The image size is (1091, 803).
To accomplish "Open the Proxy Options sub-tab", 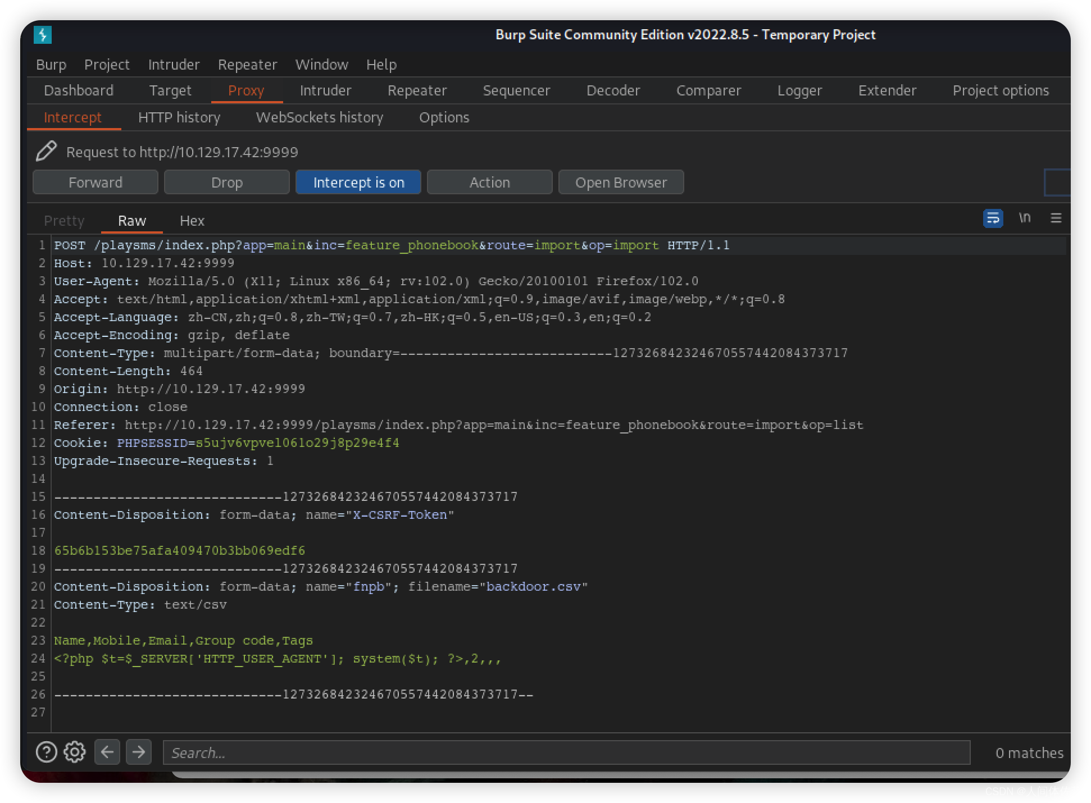I will 444,117.
